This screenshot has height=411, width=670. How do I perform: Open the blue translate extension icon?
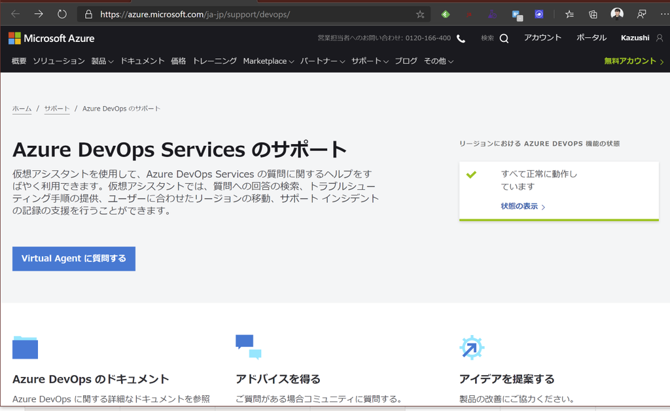(517, 15)
